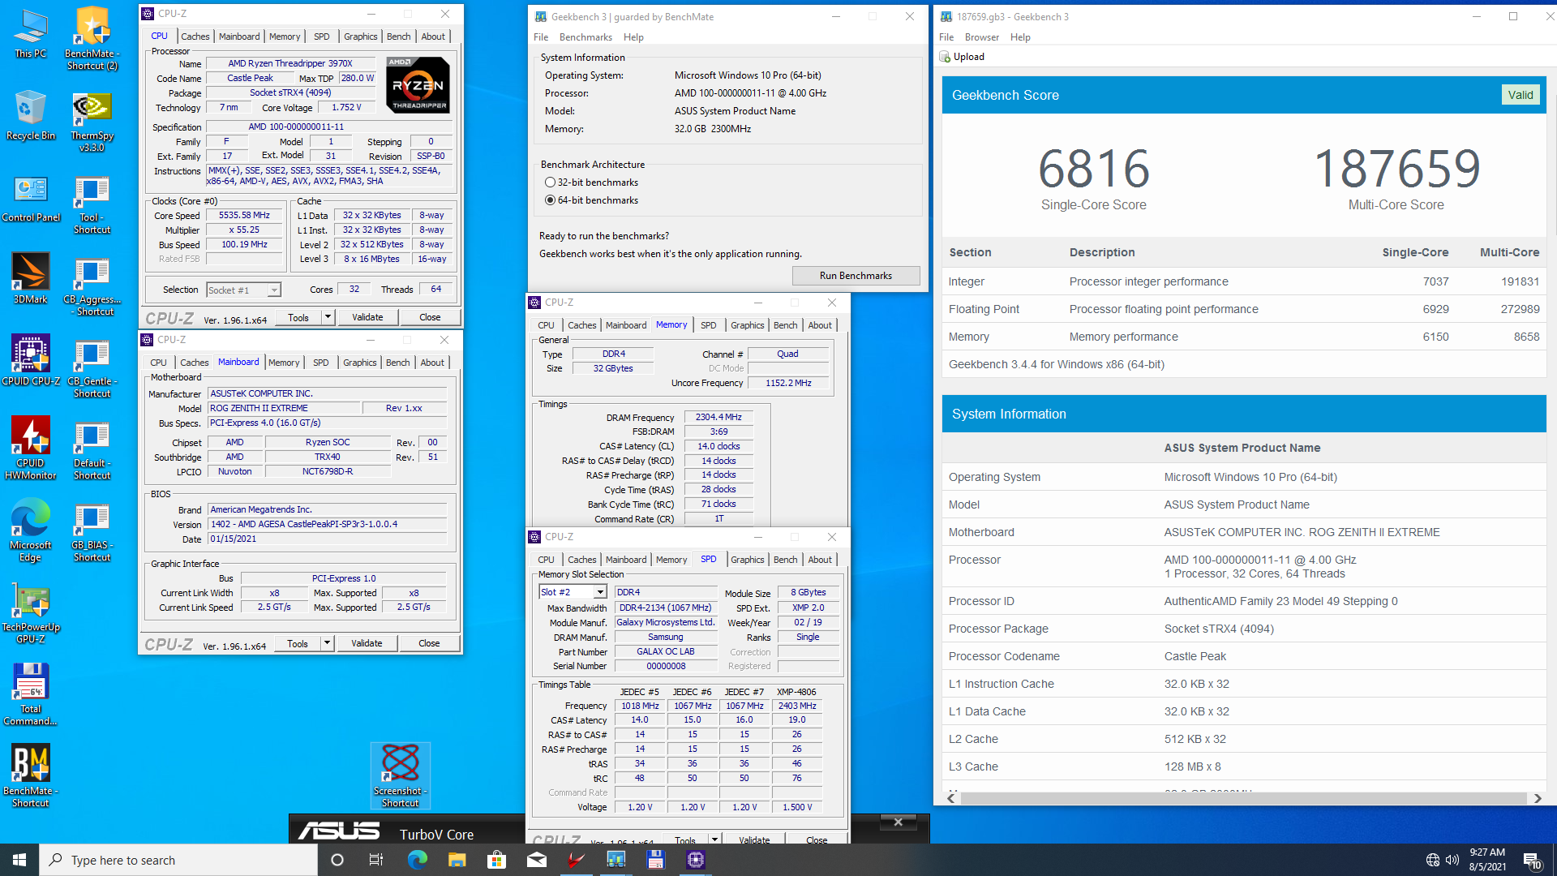
Task: Click DRAM Frequency value 2304.4 MHz
Action: click(718, 417)
